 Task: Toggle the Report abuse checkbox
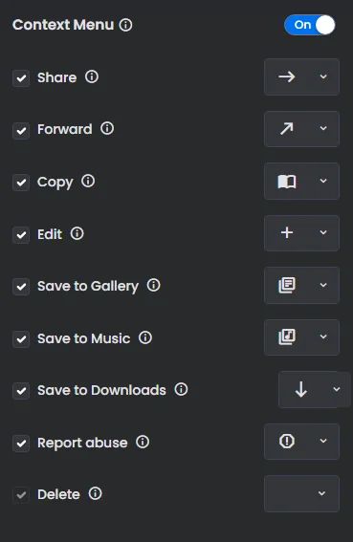click(21, 444)
